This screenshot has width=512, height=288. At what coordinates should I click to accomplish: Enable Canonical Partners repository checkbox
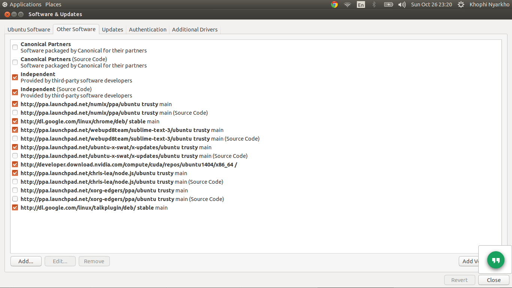coord(15,47)
